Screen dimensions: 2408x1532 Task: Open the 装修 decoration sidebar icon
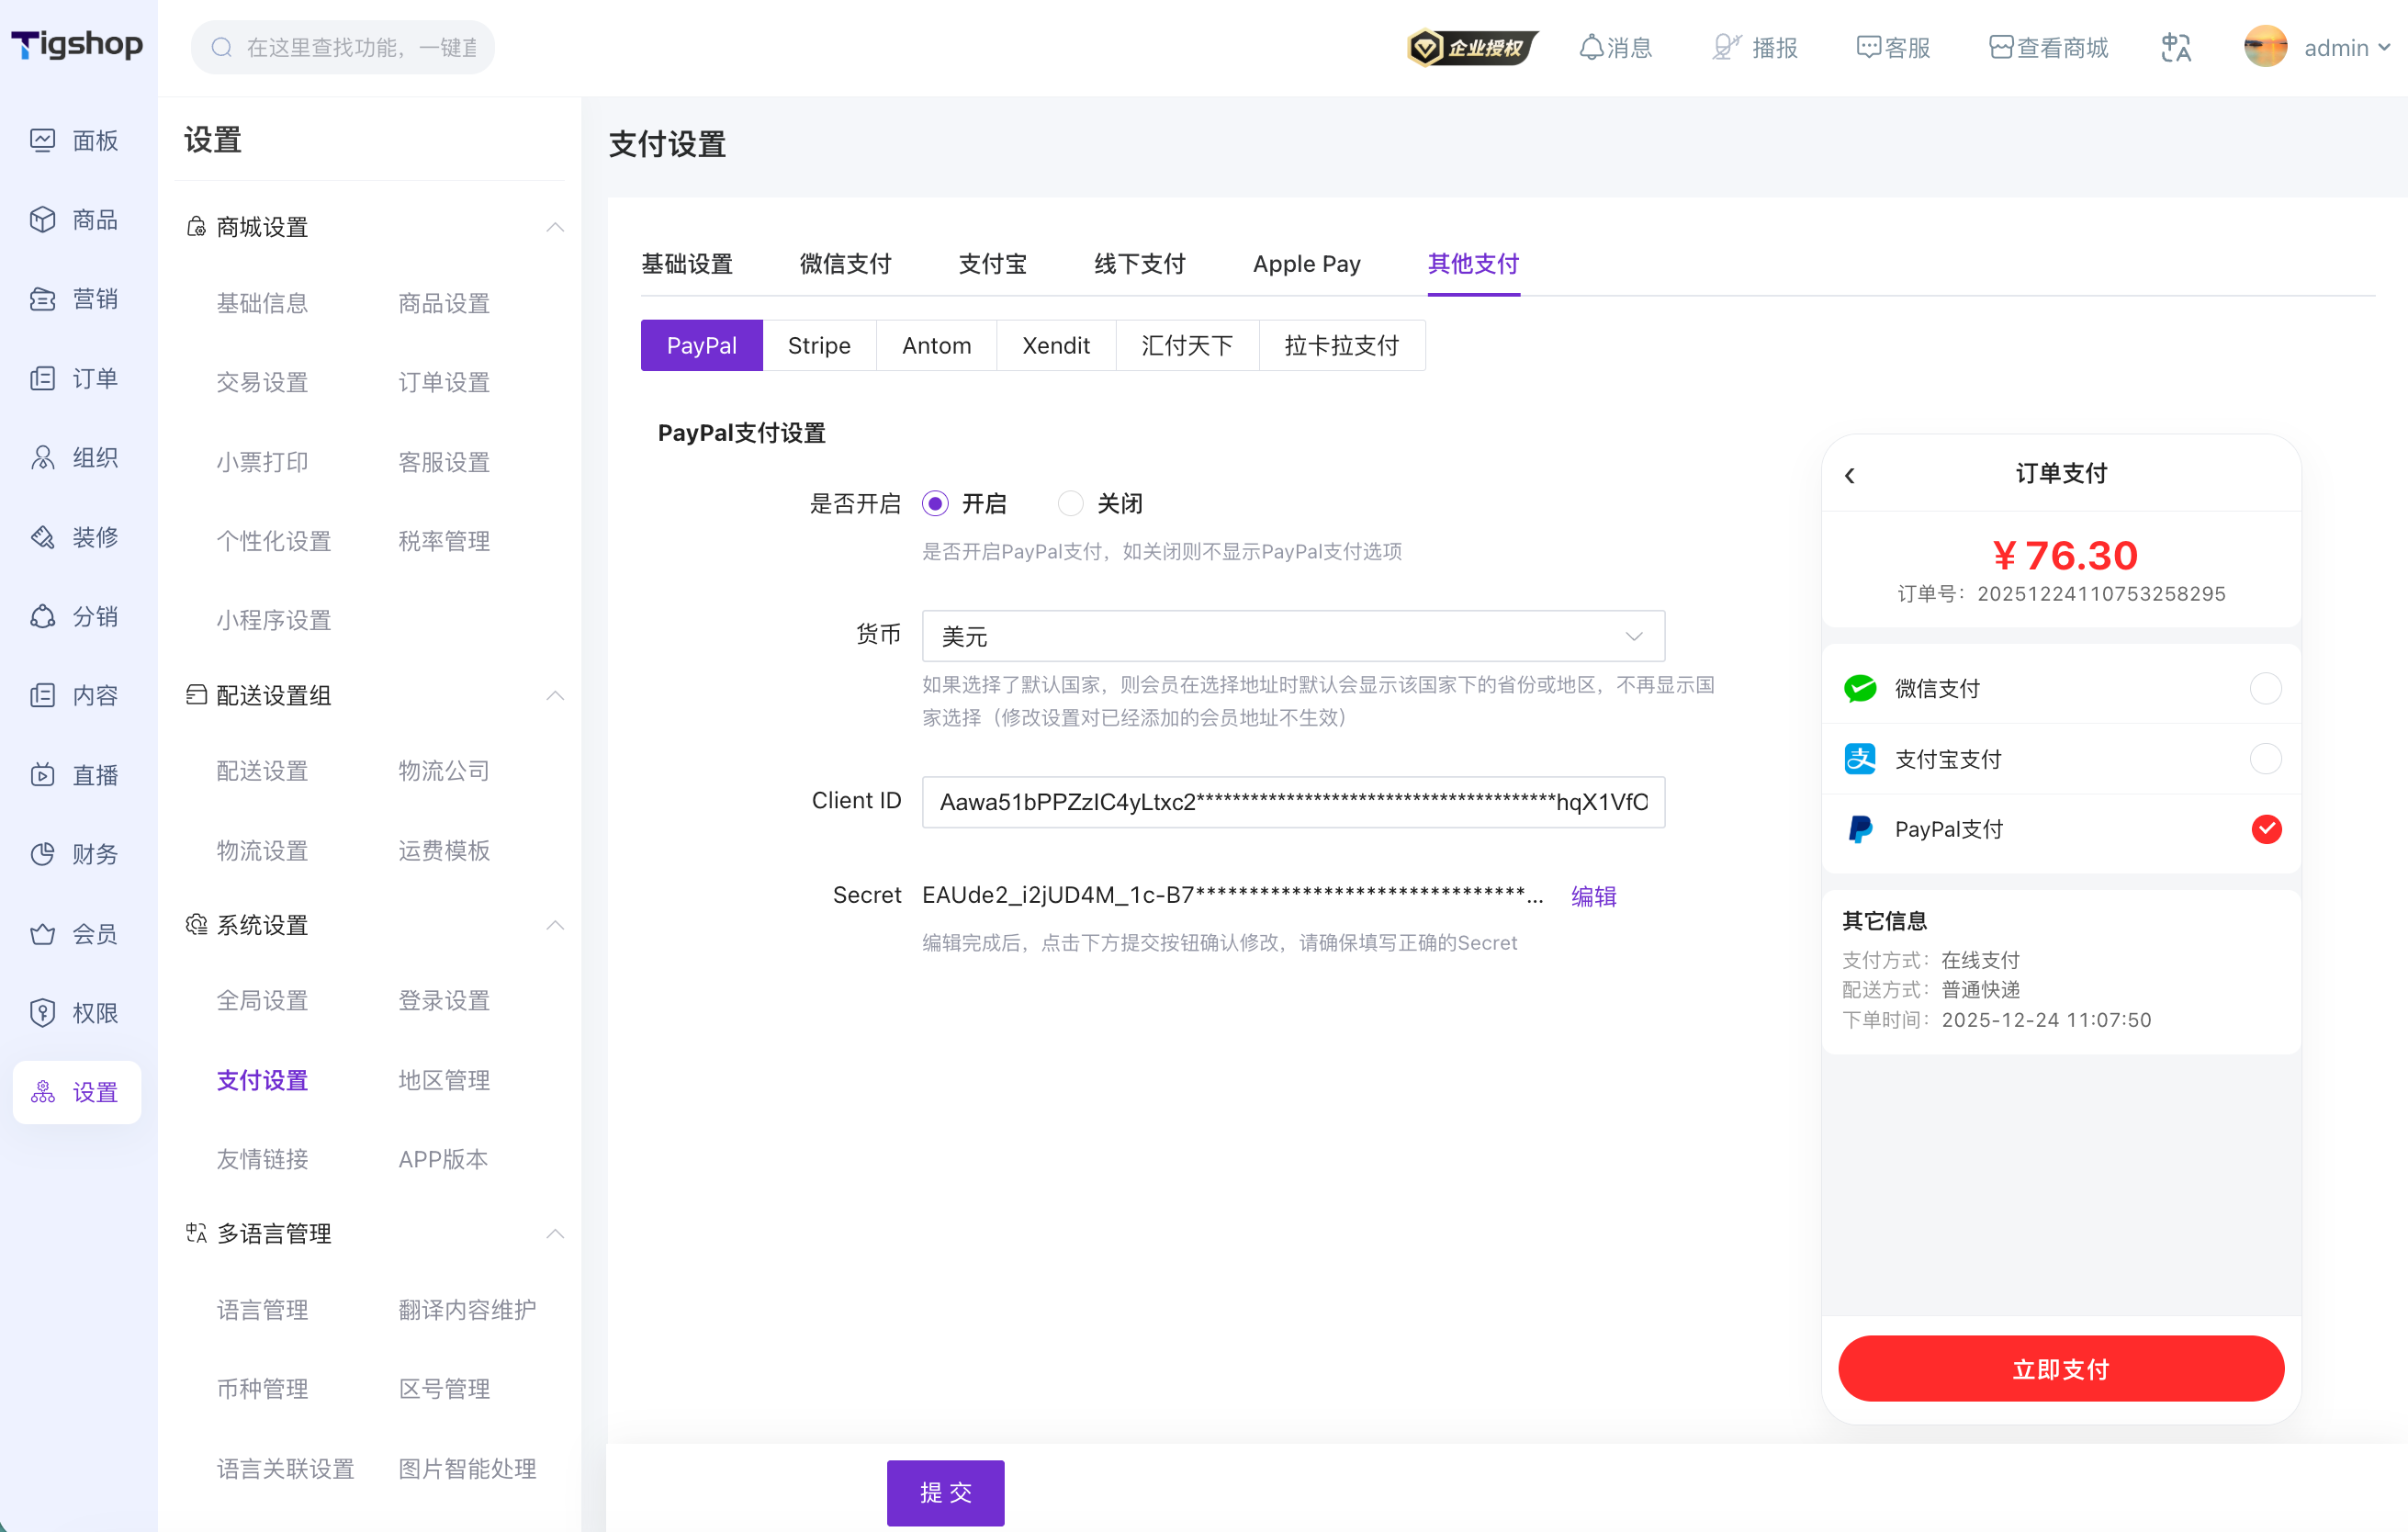[x=42, y=537]
